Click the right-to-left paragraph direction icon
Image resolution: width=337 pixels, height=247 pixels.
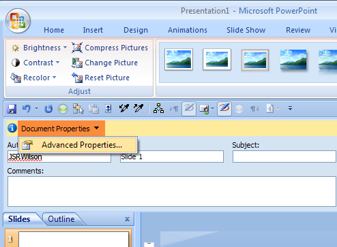[x=254, y=109]
